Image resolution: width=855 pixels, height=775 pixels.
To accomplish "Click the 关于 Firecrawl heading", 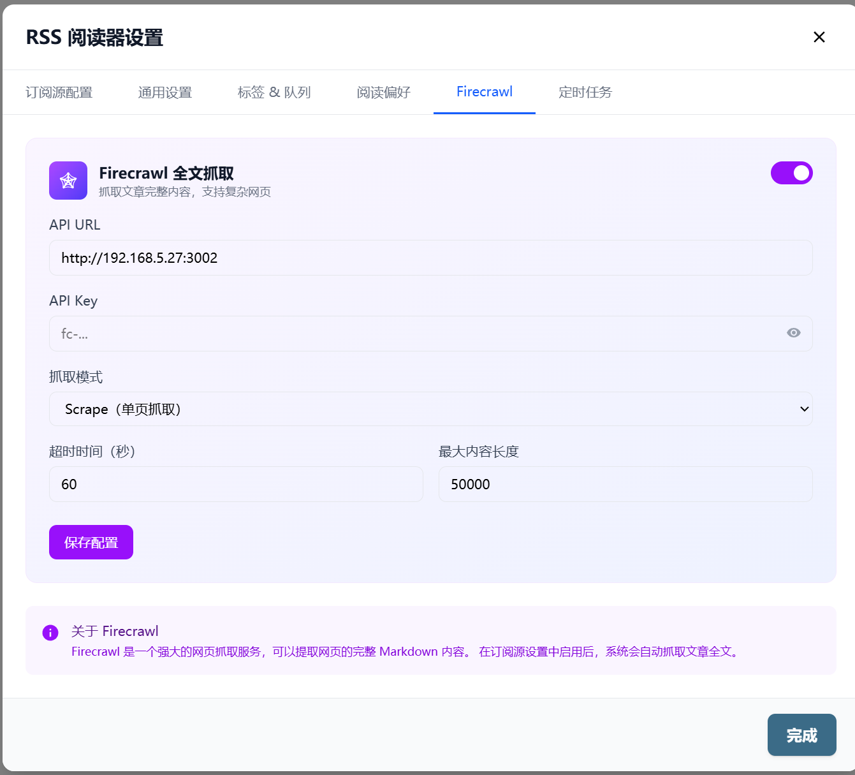I will pos(115,631).
